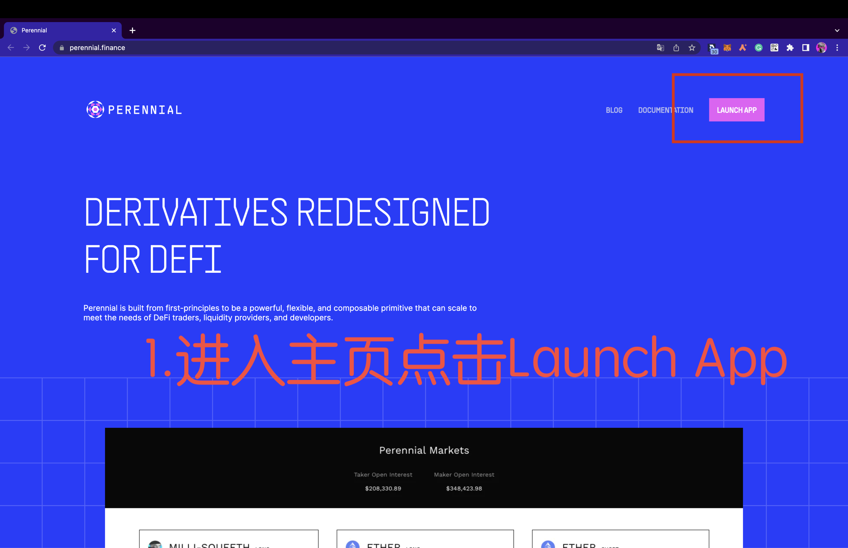Viewport: 848px width, 548px height.
Task: Click 'Maker Open Interest' label
Action: (464, 475)
